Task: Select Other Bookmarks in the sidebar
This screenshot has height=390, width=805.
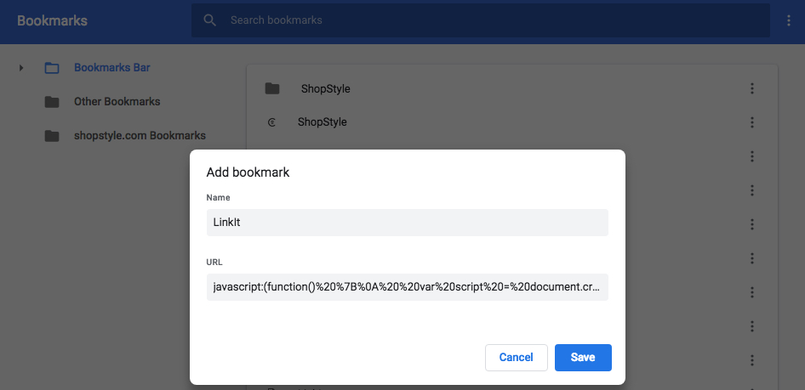Action: 117,102
